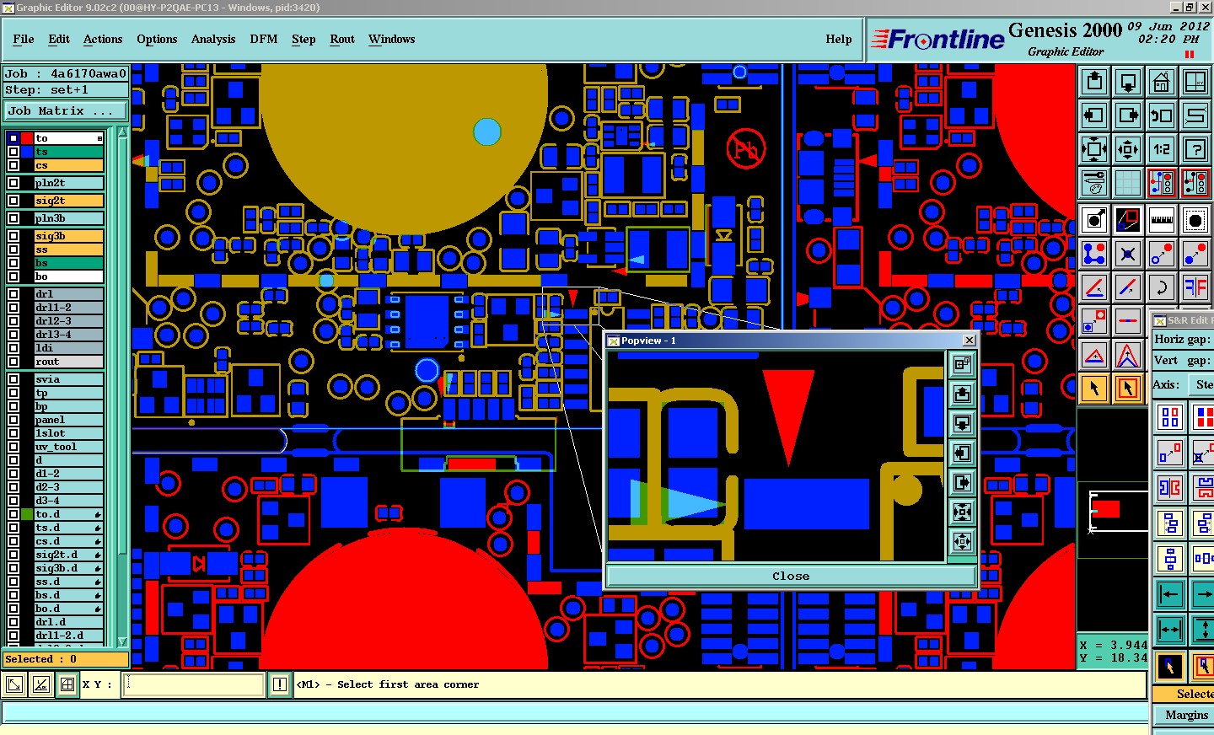The height and width of the screenshot is (735, 1214).
Task: Toggle the 'rout' layer checkbox
Action: coord(13,362)
